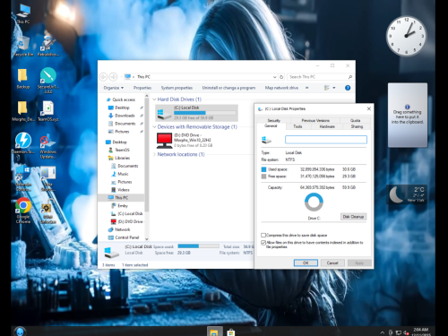Image resolution: width=448 pixels, height=336 pixels.
Task: Collapse the Hard Disk Drives group
Action: pyautogui.click(x=154, y=99)
